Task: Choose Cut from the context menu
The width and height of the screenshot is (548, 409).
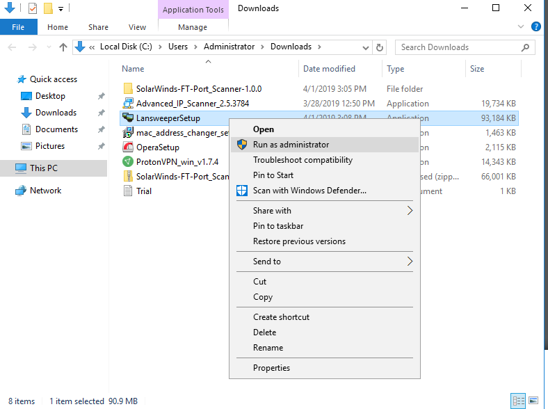Action: click(324, 282)
